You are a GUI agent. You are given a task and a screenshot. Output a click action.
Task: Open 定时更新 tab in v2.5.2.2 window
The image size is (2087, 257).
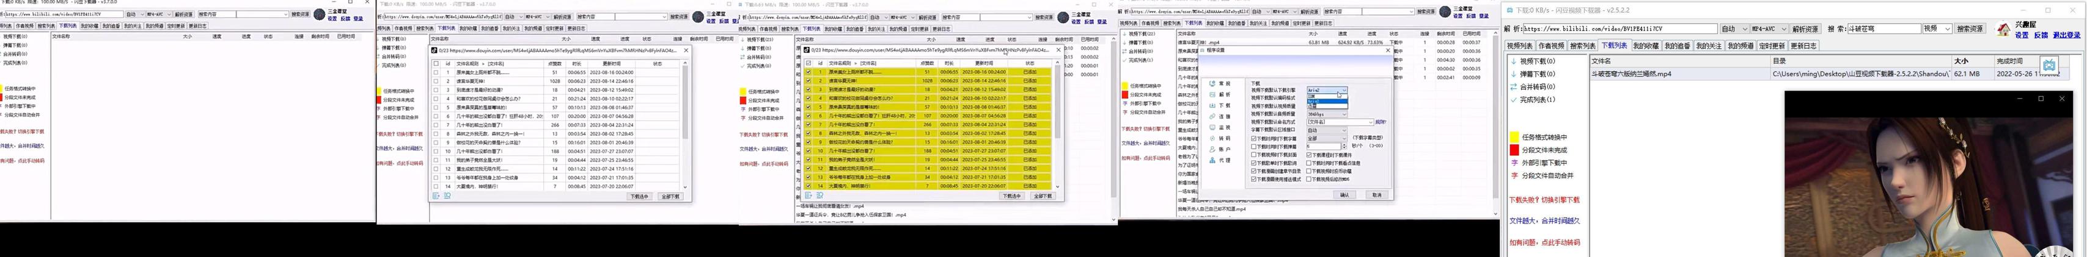point(1772,45)
